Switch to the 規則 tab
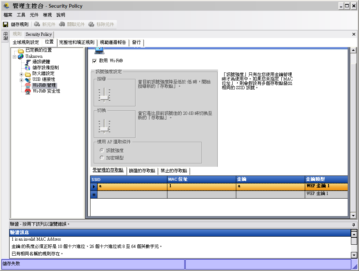 (17, 34)
